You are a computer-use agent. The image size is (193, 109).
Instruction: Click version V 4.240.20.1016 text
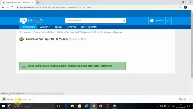78,39
